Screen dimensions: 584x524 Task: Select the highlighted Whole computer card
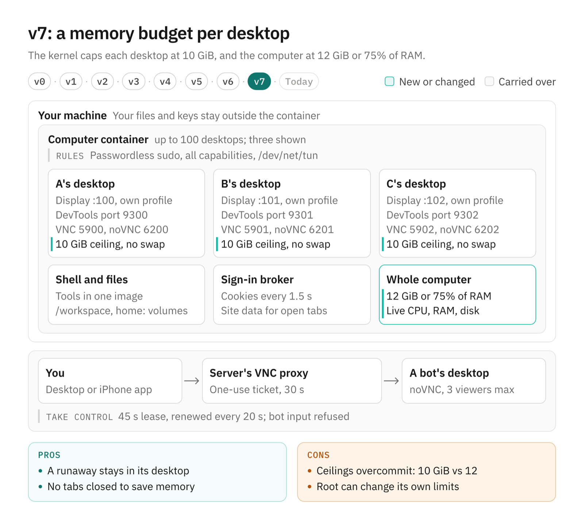click(457, 295)
